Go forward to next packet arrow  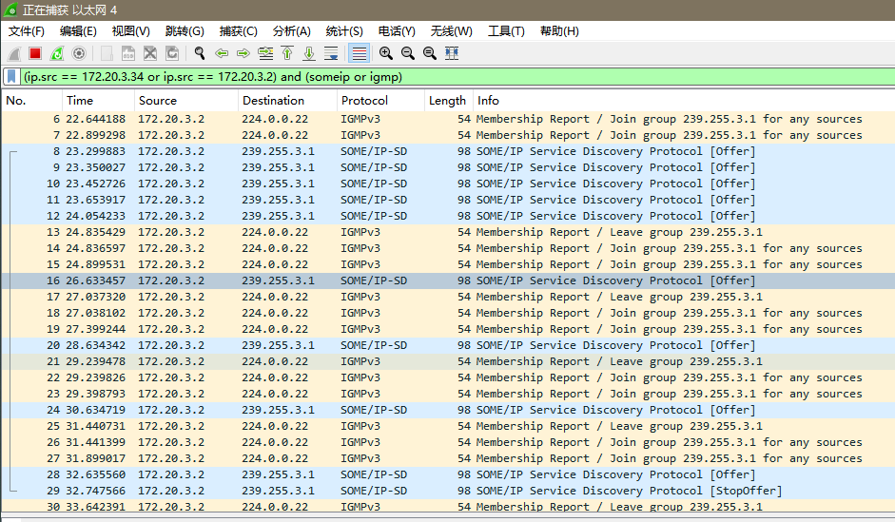[243, 53]
